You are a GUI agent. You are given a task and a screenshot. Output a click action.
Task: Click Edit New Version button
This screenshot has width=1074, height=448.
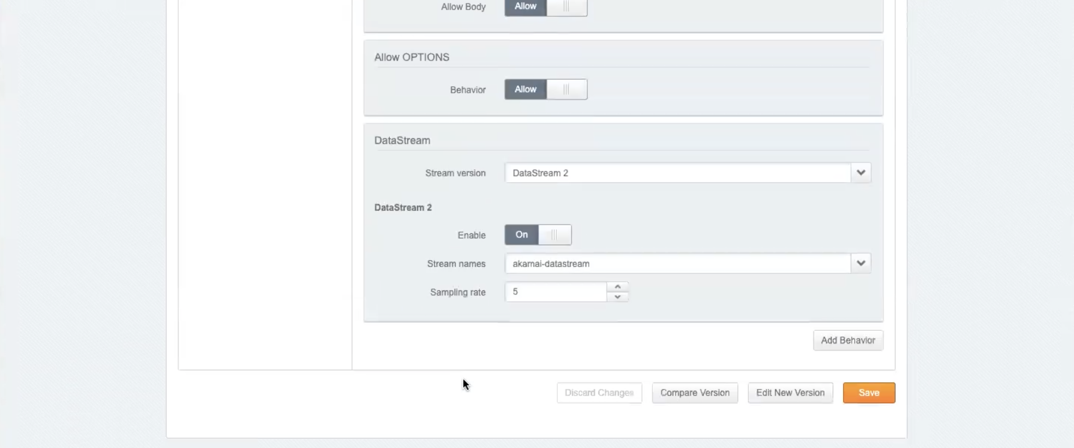(790, 393)
